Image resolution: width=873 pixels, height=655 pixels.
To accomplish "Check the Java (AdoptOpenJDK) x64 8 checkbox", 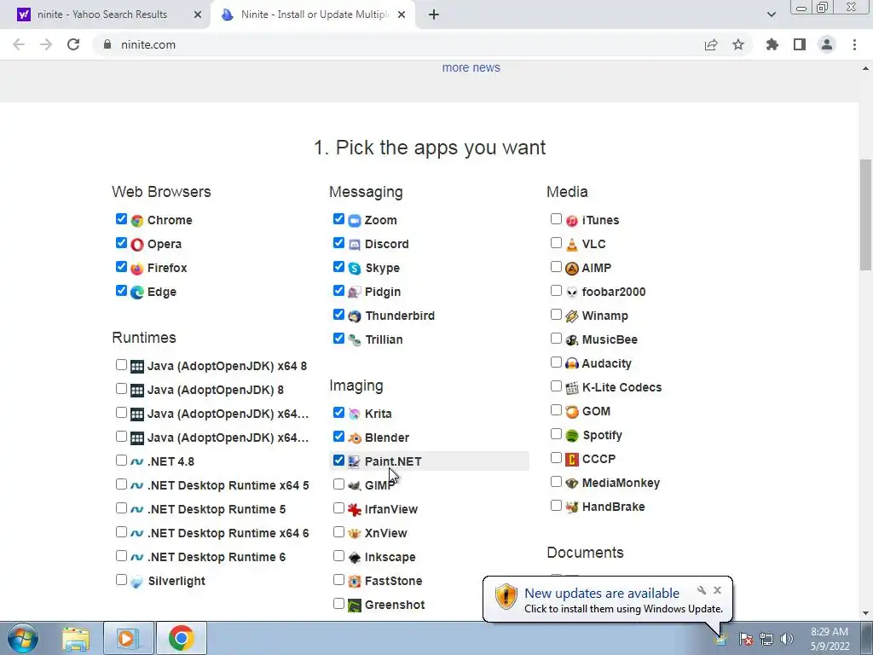I will (x=121, y=365).
